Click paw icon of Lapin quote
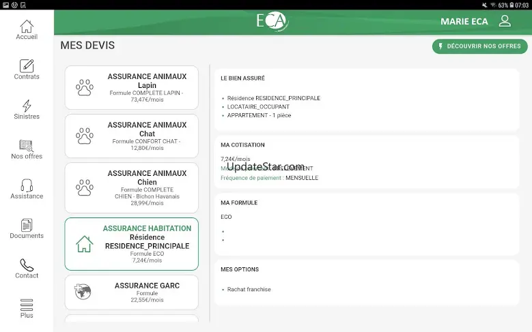Image resolution: width=532 pixels, height=332 pixels. [x=85, y=88]
